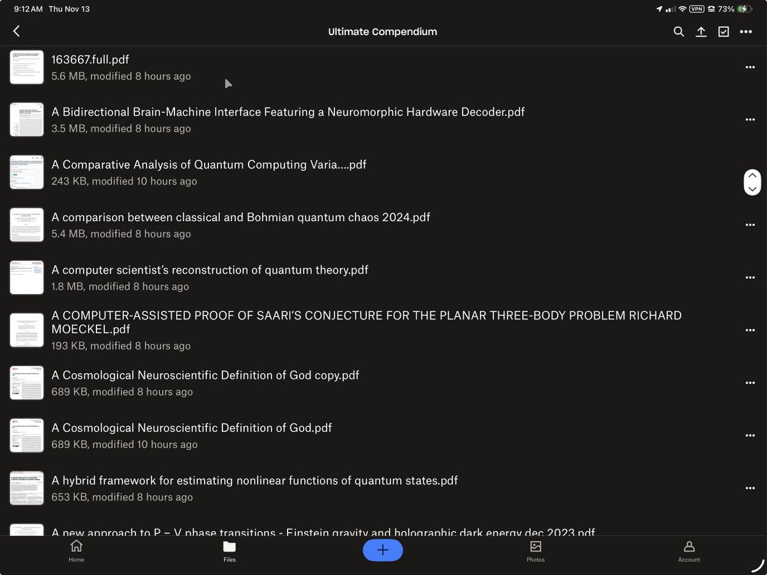Tap the blue plus add button

pos(383,550)
